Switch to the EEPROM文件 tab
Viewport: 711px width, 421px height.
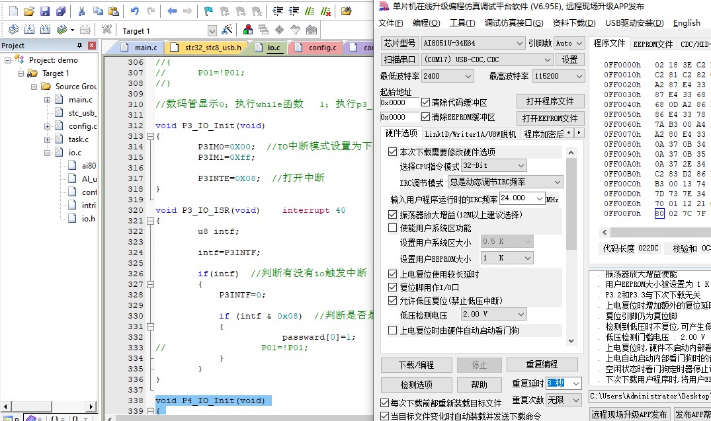653,44
